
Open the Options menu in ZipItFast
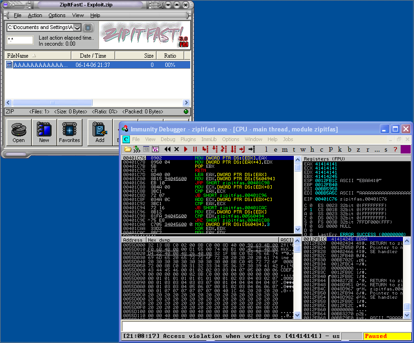point(57,15)
